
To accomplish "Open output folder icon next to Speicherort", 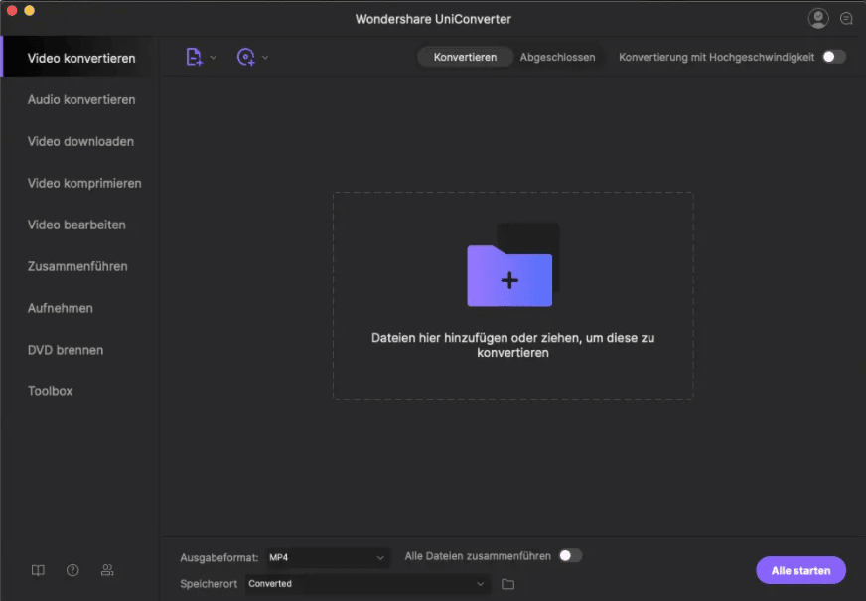I will pyautogui.click(x=508, y=584).
